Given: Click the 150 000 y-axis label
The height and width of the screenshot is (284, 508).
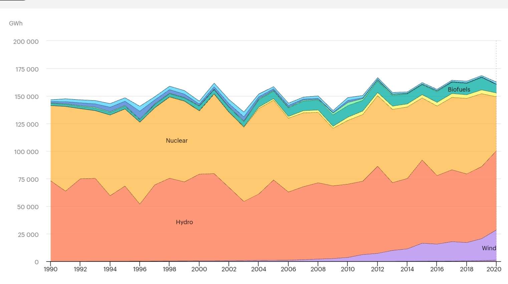Looking at the screenshot, I should click(26, 97).
